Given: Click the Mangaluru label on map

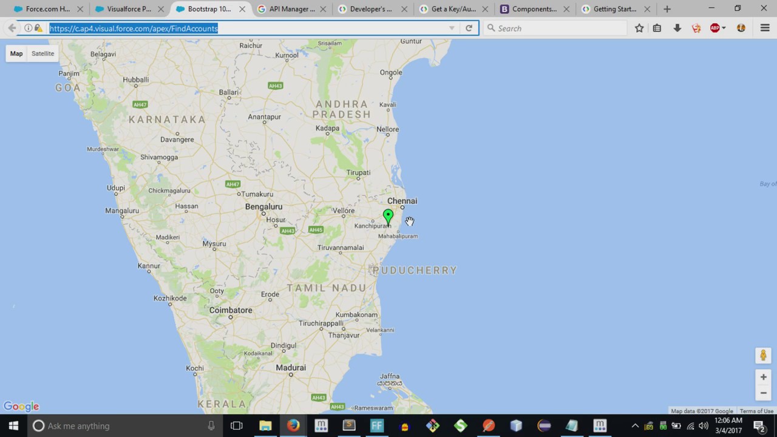Looking at the screenshot, I should click(x=122, y=211).
